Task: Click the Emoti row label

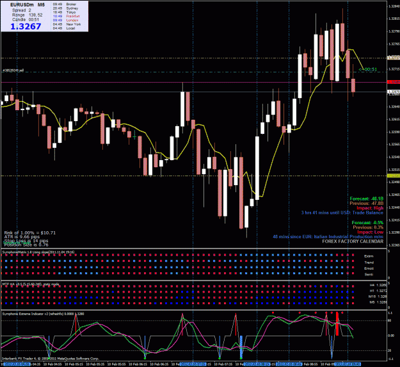Action: pos(369,268)
